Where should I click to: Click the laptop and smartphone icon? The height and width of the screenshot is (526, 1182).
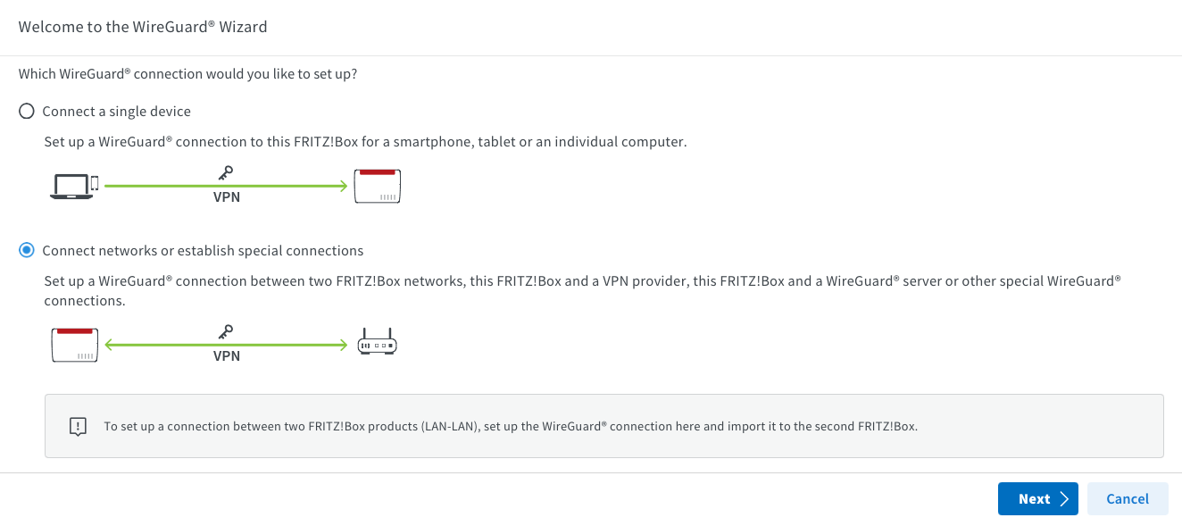pos(74,185)
